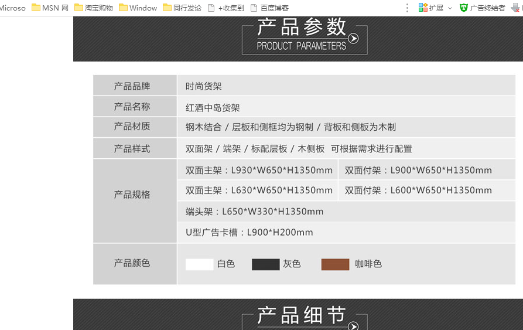Click the 灰色 label text
523x330 pixels.
[292, 264]
